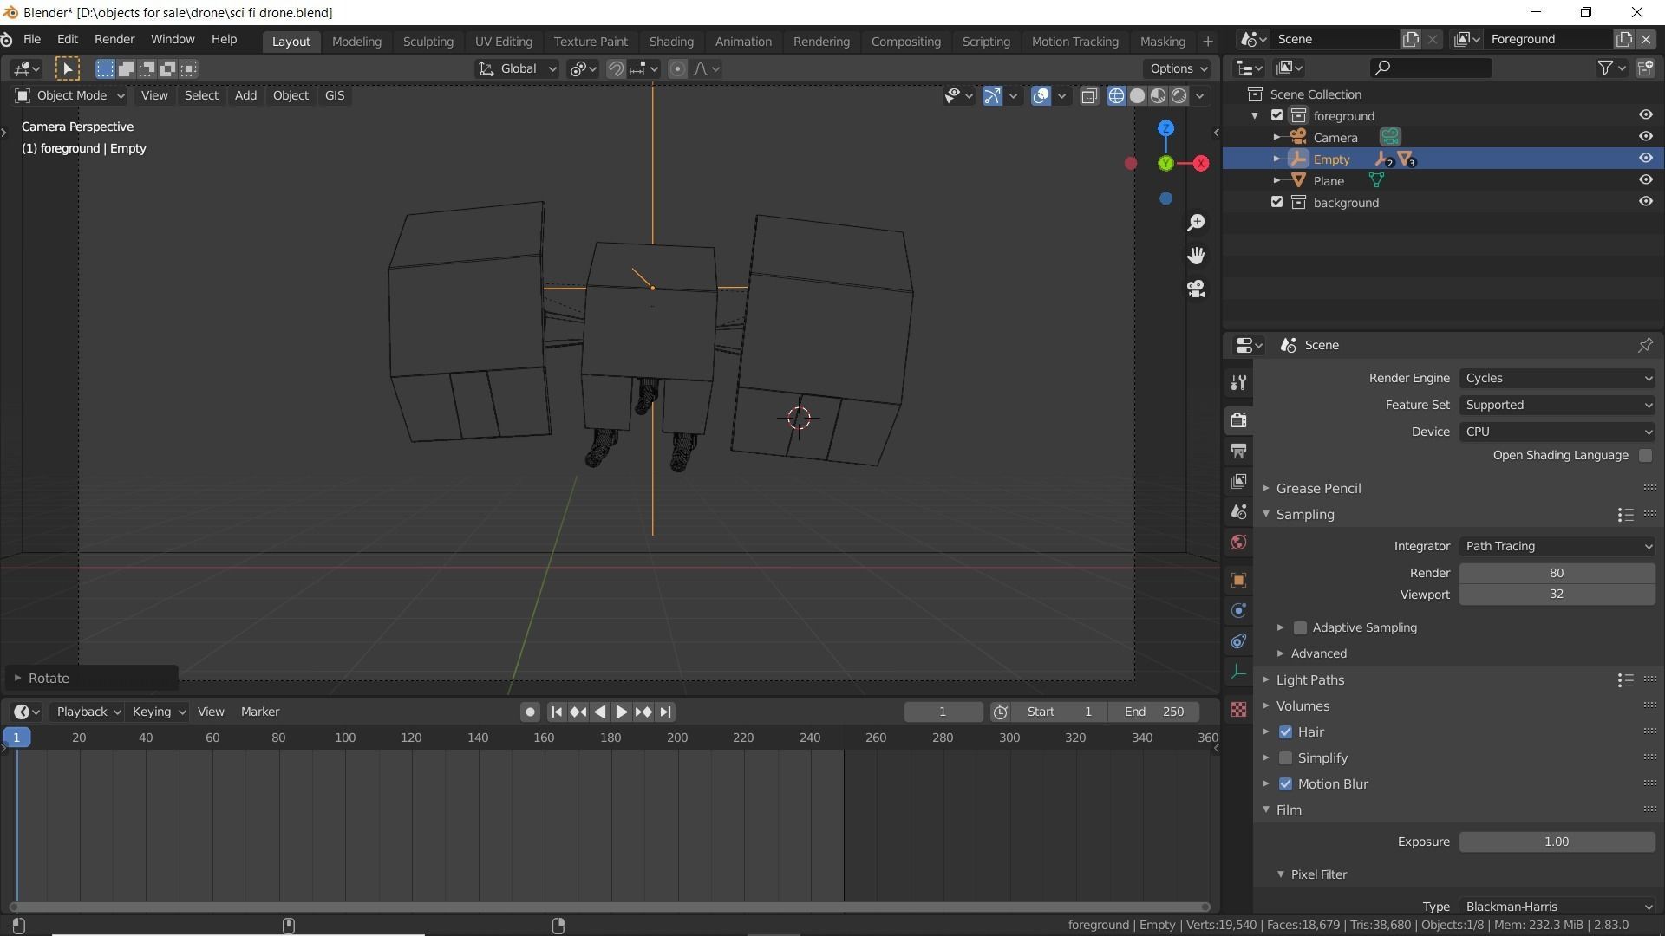Image resolution: width=1665 pixels, height=936 pixels.
Task: Disable the Motion Blur checkbox
Action: click(1285, 784)
